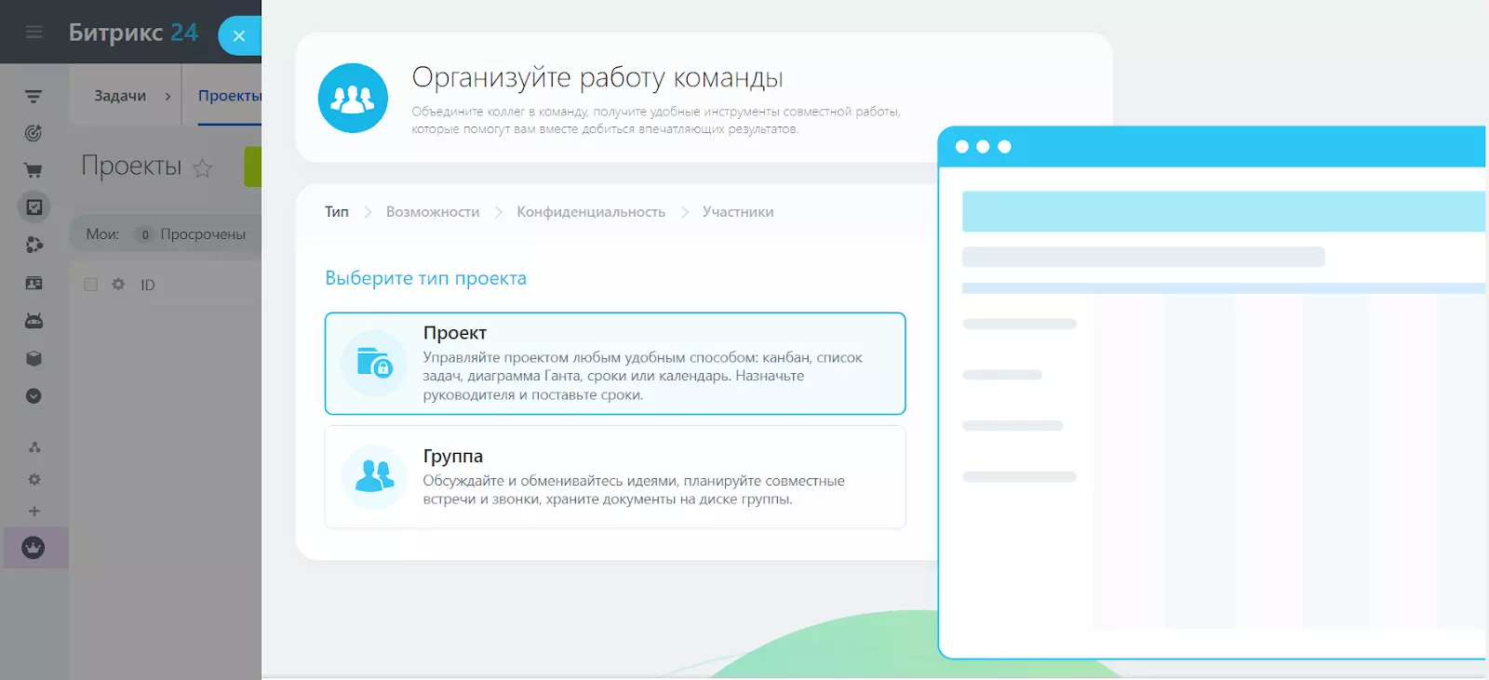Screen dimensions: 1489x680
Task: Open the Задачи menu item
Action: (x=120, y=96)
